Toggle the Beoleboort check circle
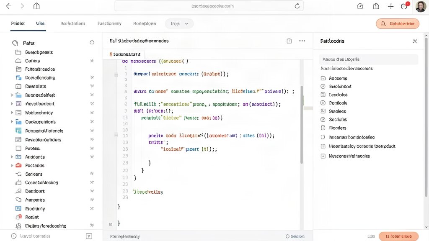The width and height of the screenshot is (429, 241). [323, 87]
